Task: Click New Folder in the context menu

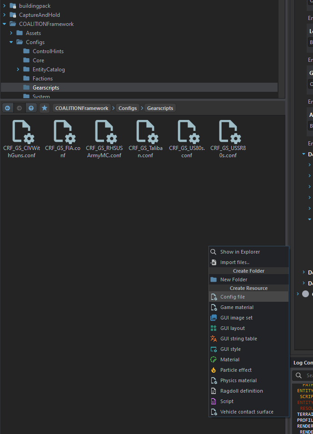Action: 234,279
